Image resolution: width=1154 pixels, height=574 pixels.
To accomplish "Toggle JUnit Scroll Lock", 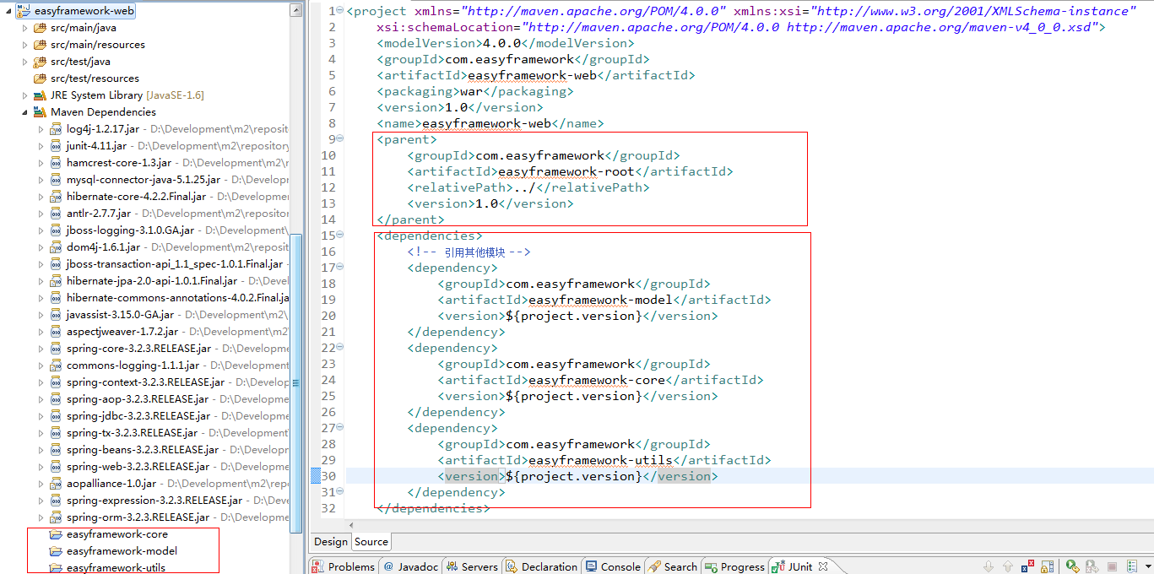I will point(1048,566).
